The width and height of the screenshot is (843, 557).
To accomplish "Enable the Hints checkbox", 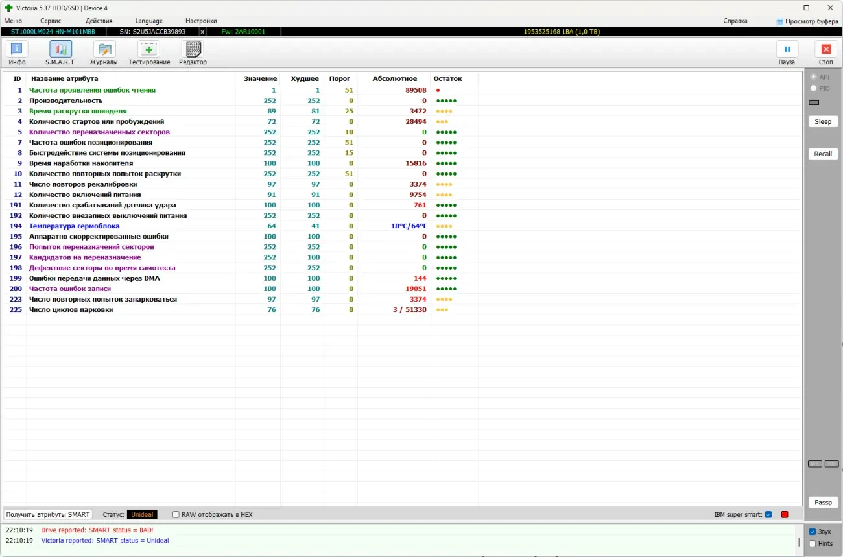I will (x=813, y=543).
